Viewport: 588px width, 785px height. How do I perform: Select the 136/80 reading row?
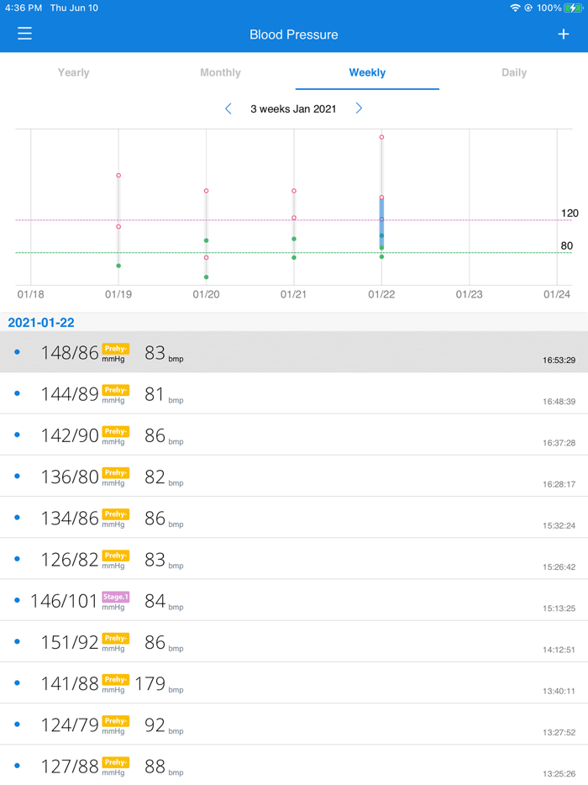pos(294,476)
